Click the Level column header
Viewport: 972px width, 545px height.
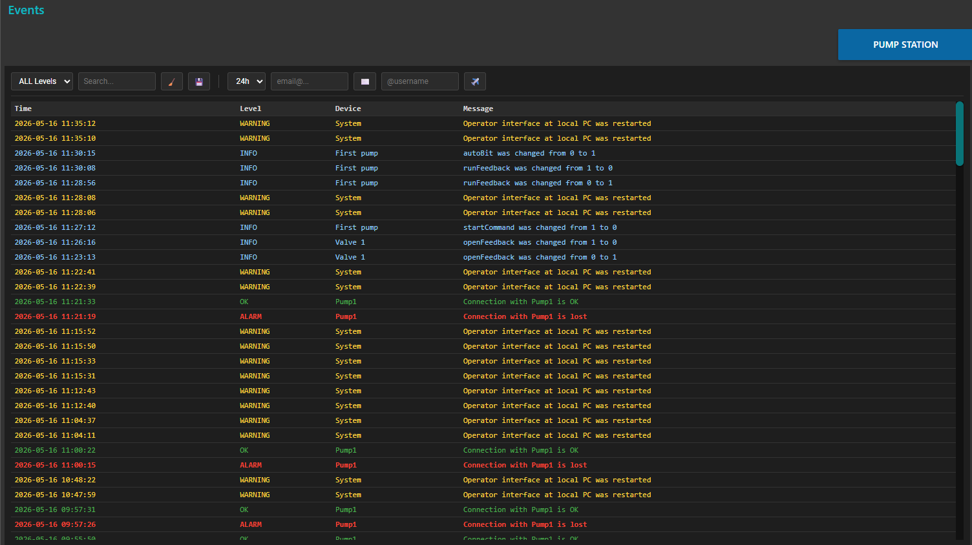[251, 108]
